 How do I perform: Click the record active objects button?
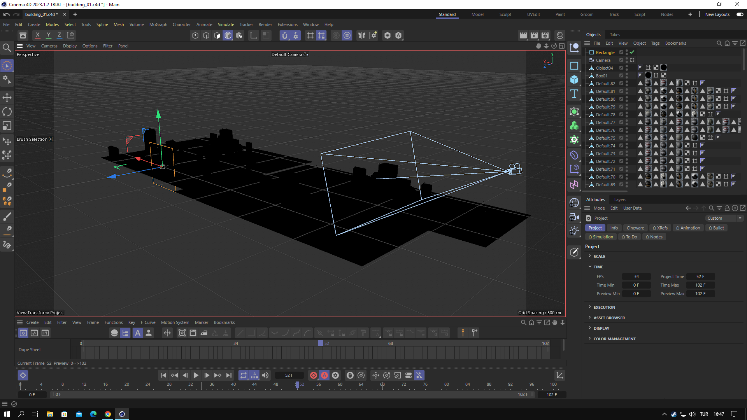click(314, 375)
